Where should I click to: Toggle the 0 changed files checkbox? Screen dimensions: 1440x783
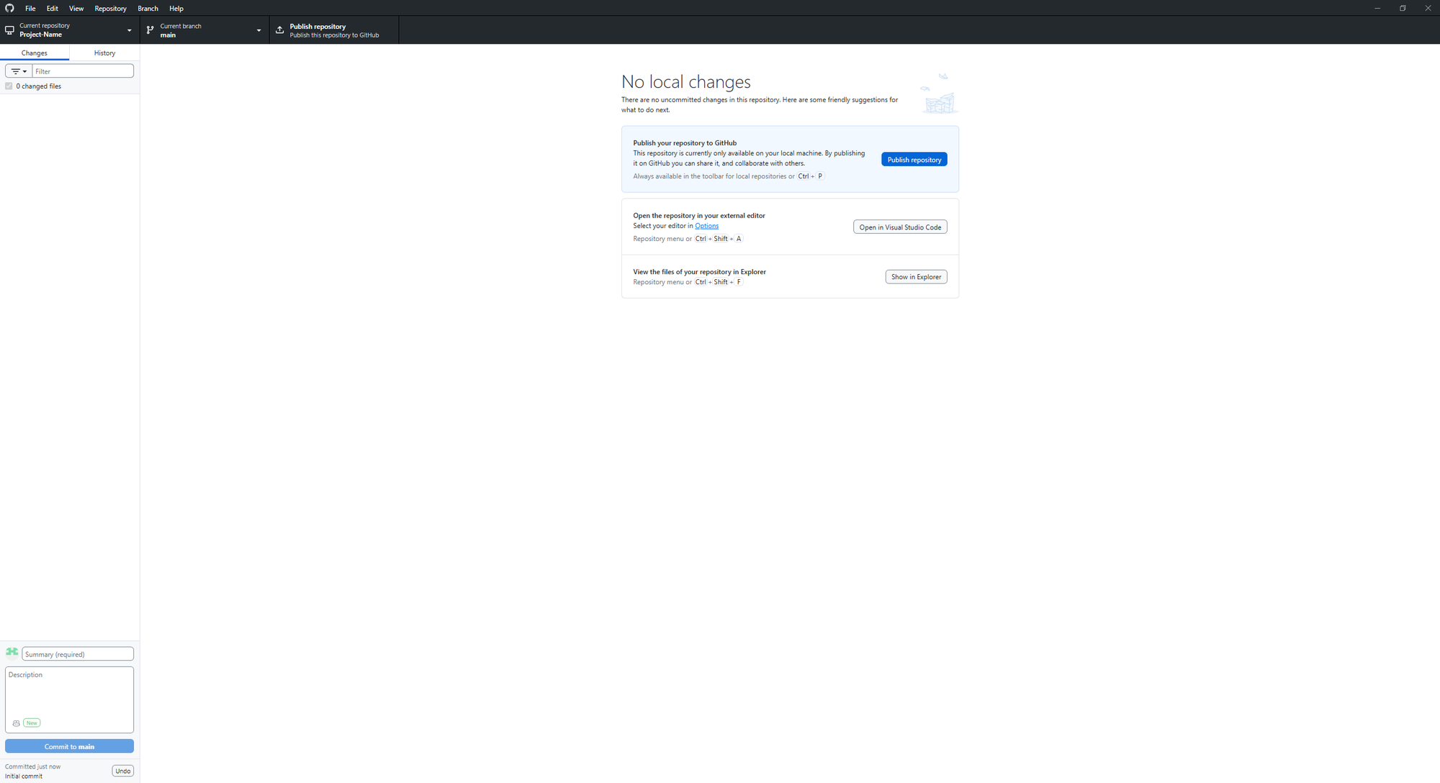point(9,86)
